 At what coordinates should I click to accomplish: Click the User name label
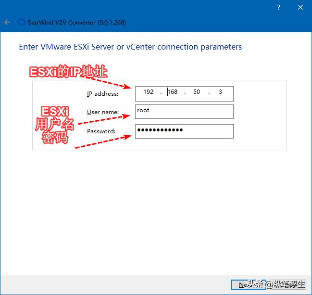coord(103,112)
